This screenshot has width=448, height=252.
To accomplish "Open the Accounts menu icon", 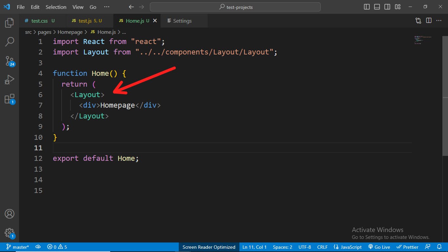I will pos(10,214).
